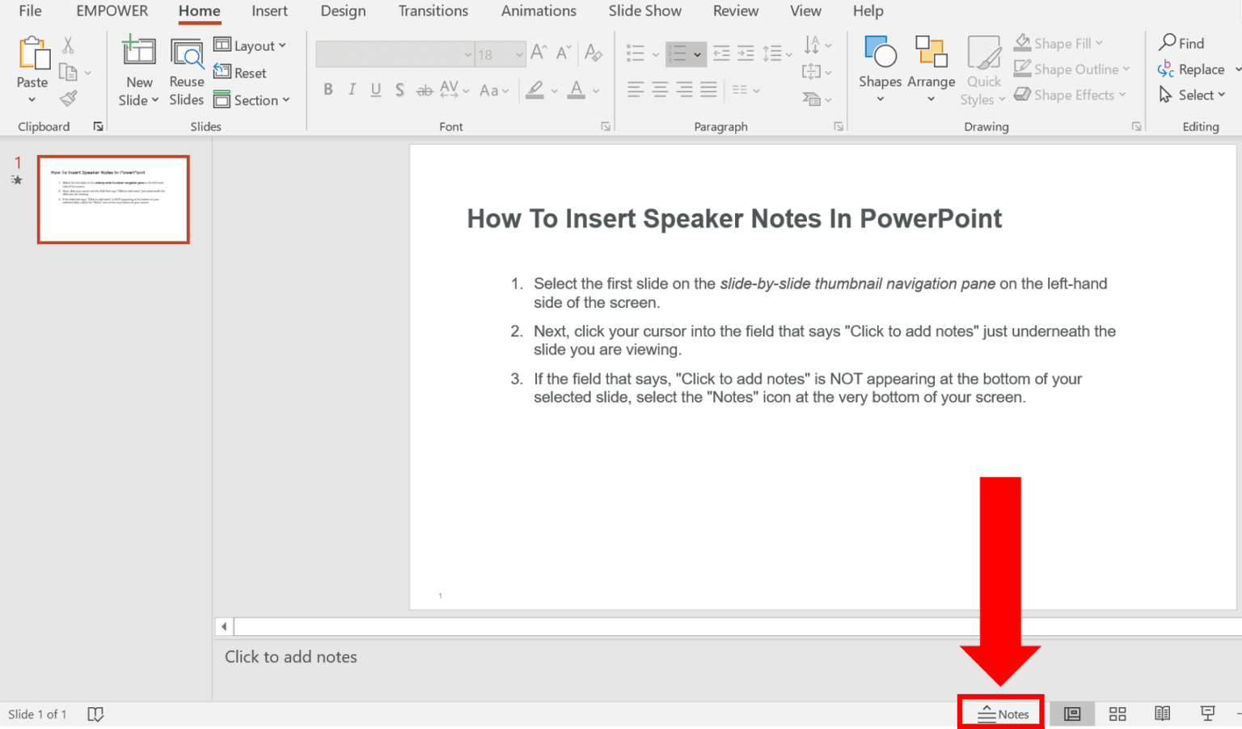
Task: Select the slide 1 thumbnail
Action: [x=112, y=199]
